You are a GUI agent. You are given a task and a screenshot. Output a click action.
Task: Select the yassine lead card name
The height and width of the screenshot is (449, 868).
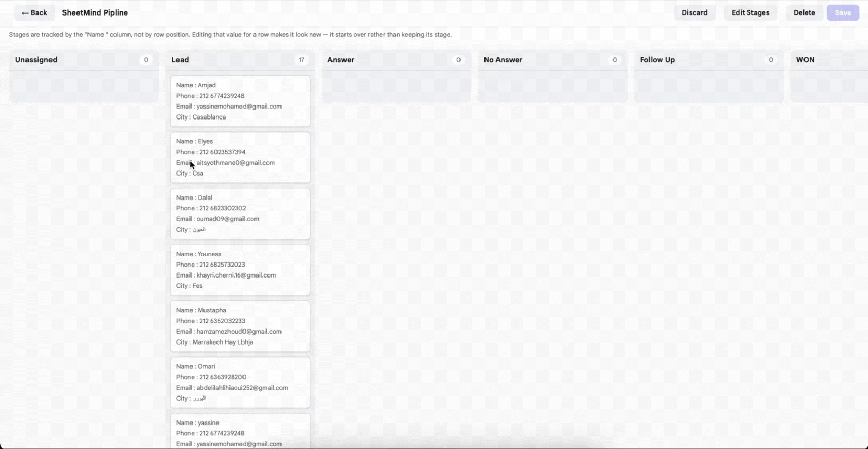pyautogui.click(x=197, y=423)
